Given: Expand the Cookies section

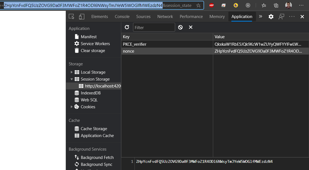Looking at the screenshot, I should 72,107.
